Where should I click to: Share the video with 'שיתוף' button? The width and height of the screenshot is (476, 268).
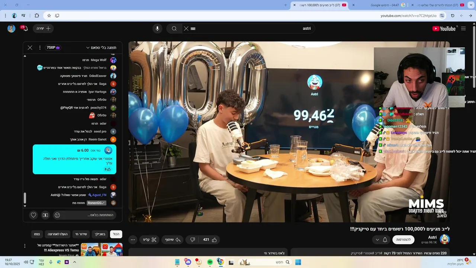pos(173,240)
